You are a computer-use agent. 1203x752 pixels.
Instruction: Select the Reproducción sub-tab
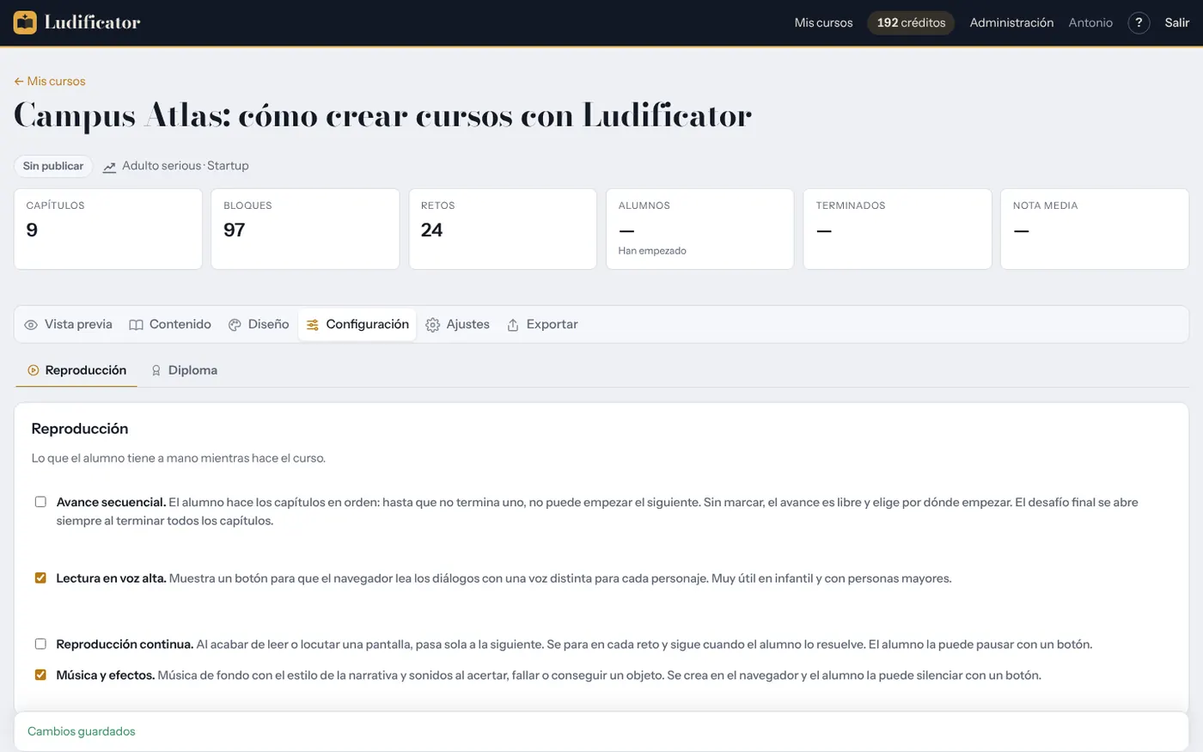[x=76, y=370]
